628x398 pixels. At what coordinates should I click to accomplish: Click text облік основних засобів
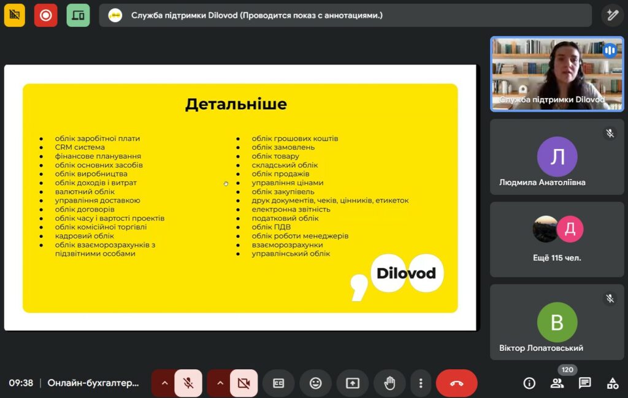coord(99,164)
